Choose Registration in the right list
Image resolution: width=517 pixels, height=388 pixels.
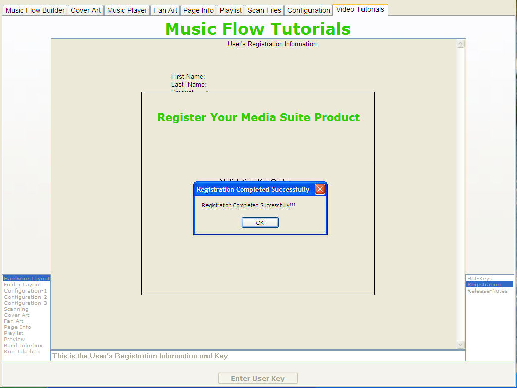tap(490, 285)
